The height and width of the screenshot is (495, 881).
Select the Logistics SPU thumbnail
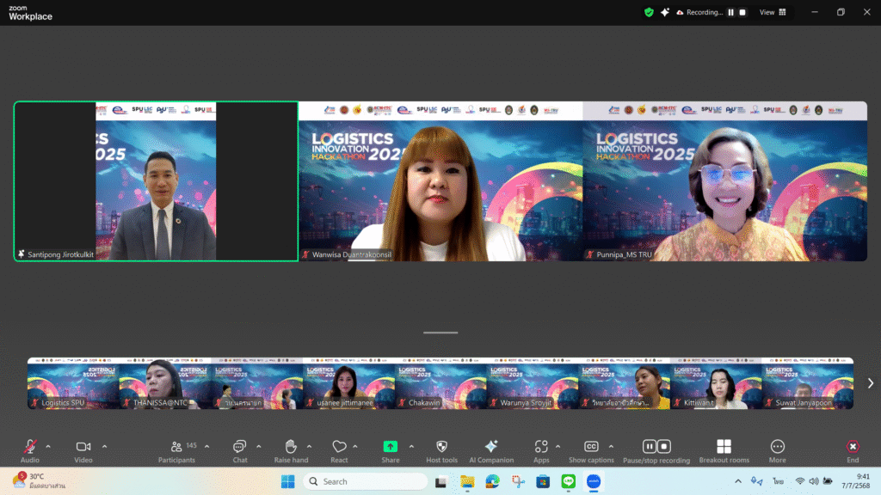(x=73, y=383)
